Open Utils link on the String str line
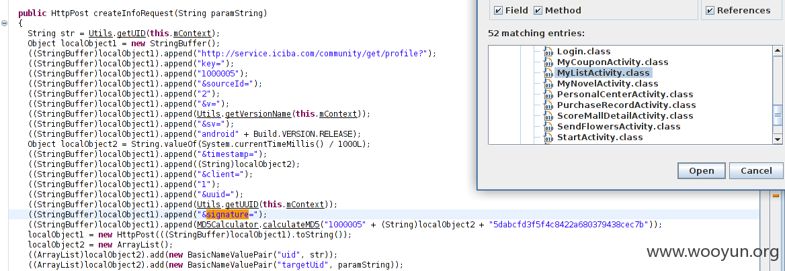 tap(100, 34)
